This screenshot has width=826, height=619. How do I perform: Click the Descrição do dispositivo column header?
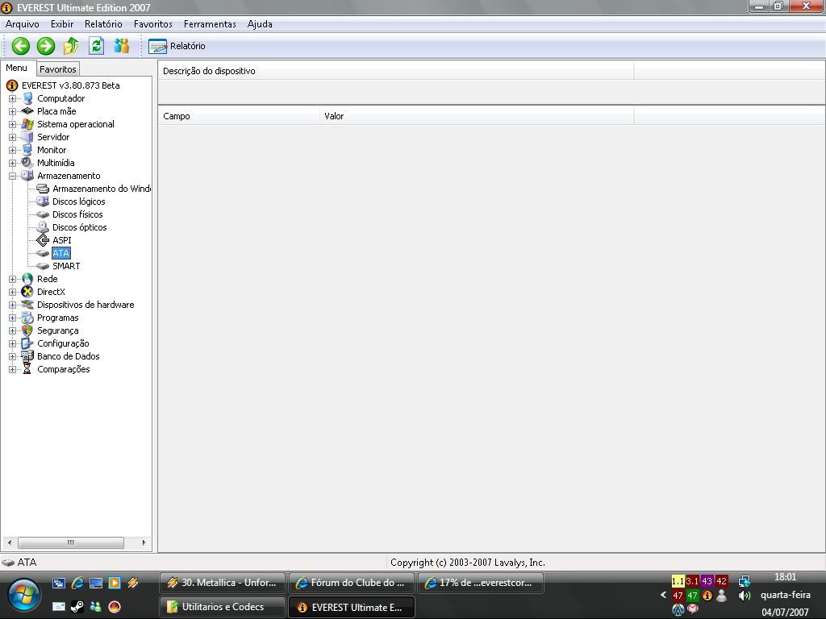(x=396, y=71)
